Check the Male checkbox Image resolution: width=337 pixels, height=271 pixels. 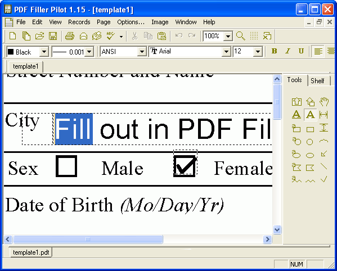point(66,166)
